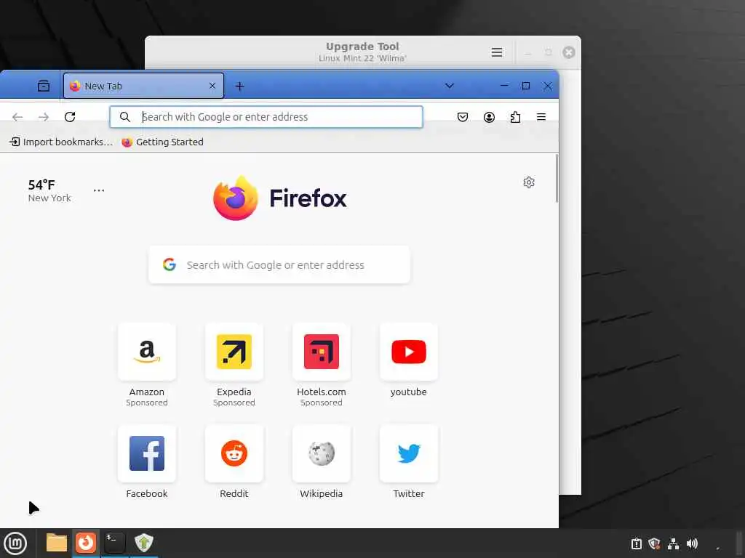Image resolution: width=745 pixels, height=558 pixels.
Task: Open the Linux Mint start menu
Action: (x=15, y=543)
